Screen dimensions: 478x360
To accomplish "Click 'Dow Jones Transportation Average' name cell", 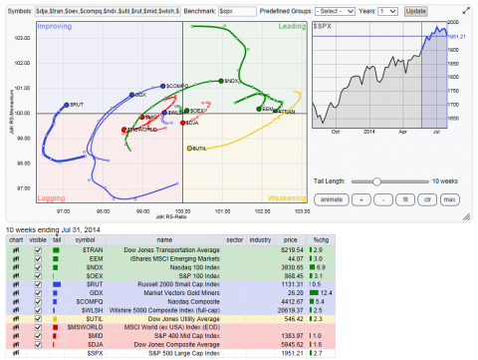I will 171,250.
